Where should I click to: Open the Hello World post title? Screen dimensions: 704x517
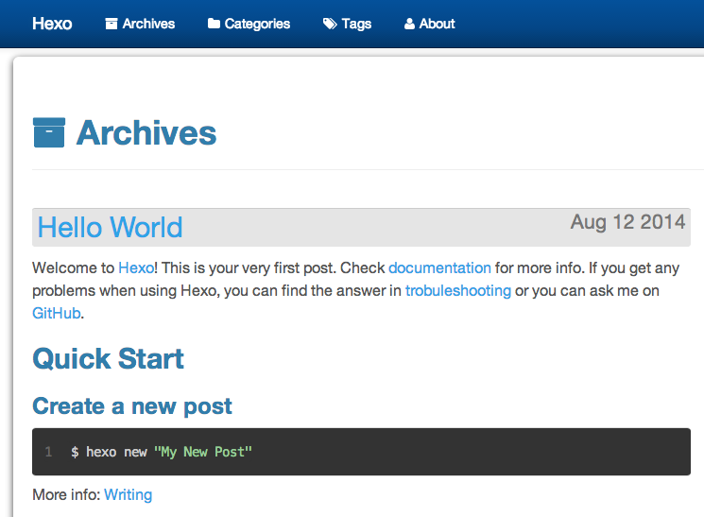[x=110, y=227]
